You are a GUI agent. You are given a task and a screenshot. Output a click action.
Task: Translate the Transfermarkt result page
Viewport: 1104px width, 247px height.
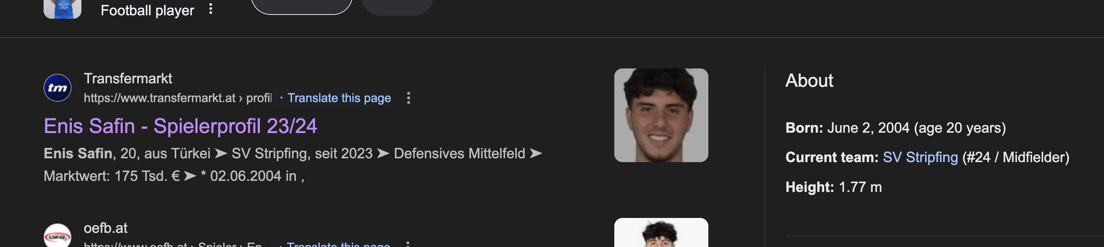[x=339, y=98]
